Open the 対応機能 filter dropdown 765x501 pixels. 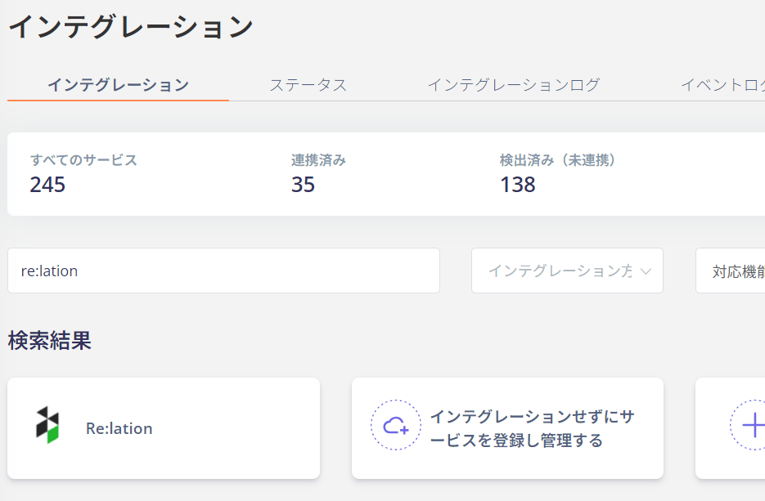pos(731,271)
